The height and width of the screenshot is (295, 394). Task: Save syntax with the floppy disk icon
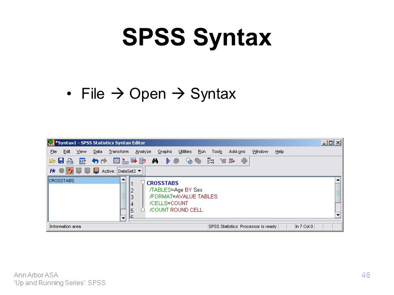pyautogui.click(x=61, y=161)
